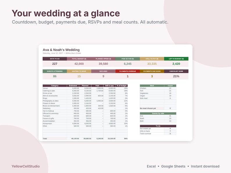
Task: Select the 'No meal chosen yet' row
Action: point(158,108)
